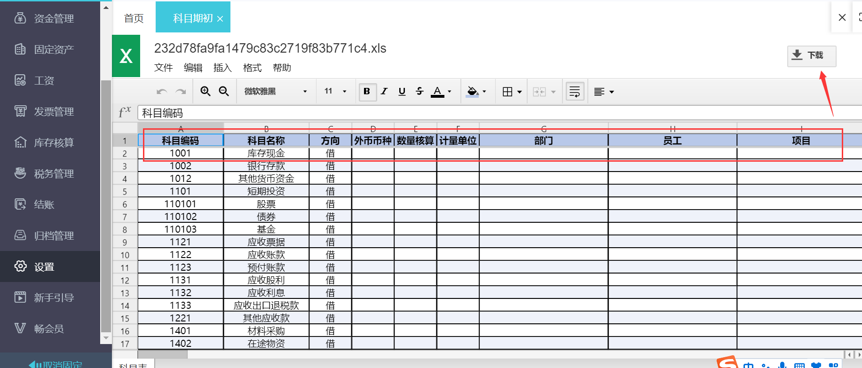Click the redo arrow icon
Screen dimensions: 862x368
181,92
